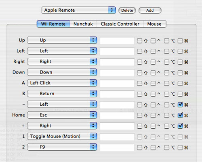Screen dimensions: 202x162
Task: Open the Classic Controller tab
Action: [120, 24]
